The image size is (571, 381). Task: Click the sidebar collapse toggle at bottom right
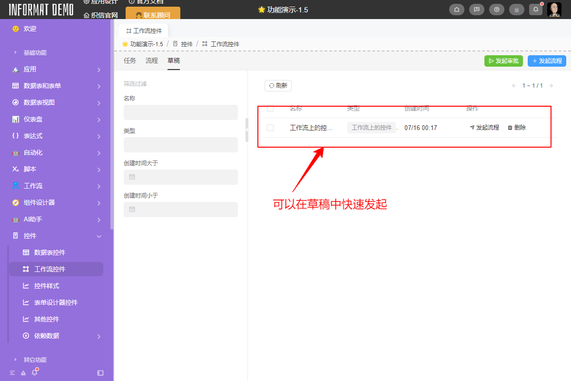(100, 373)
